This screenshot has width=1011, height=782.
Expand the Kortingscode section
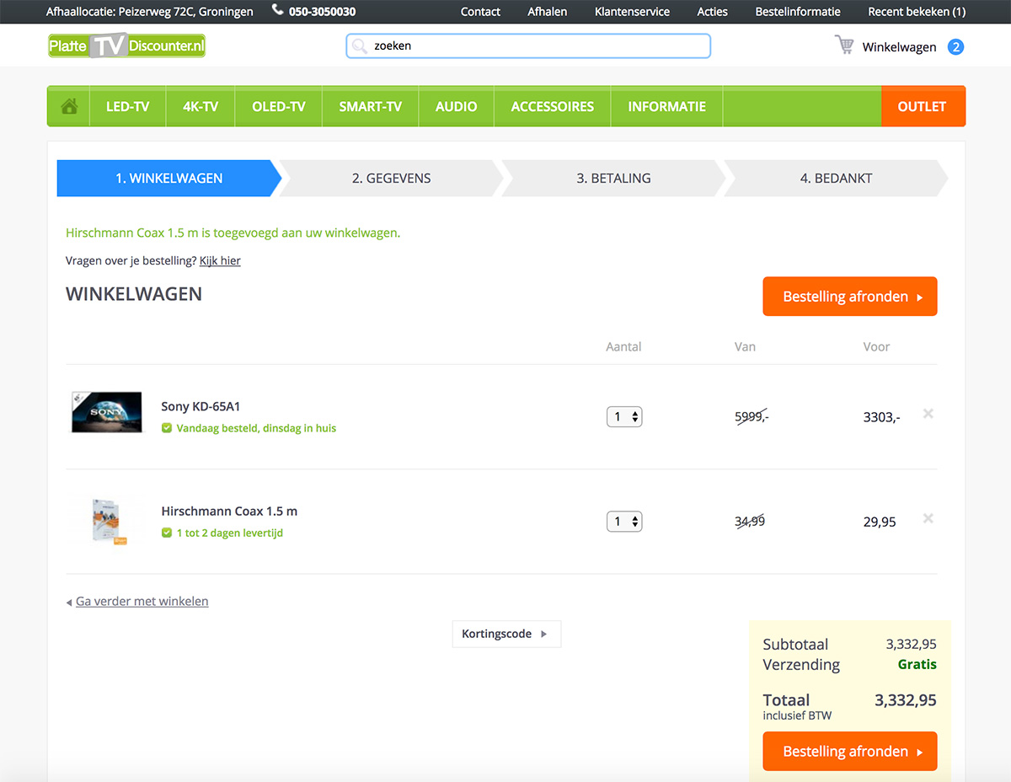point(506,634)
